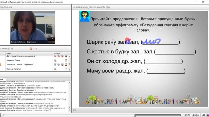This screenshot has height=117, width=209.
Task: Click the blank after 'С костью в будку'
Action: 175,52
